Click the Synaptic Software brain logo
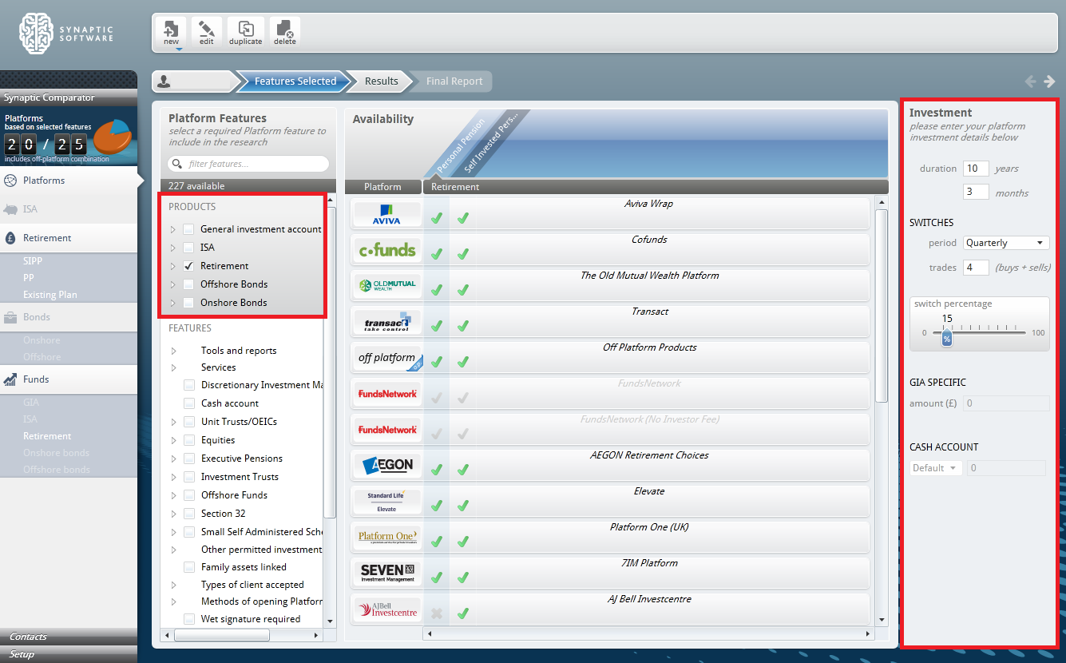 (37, 33)
